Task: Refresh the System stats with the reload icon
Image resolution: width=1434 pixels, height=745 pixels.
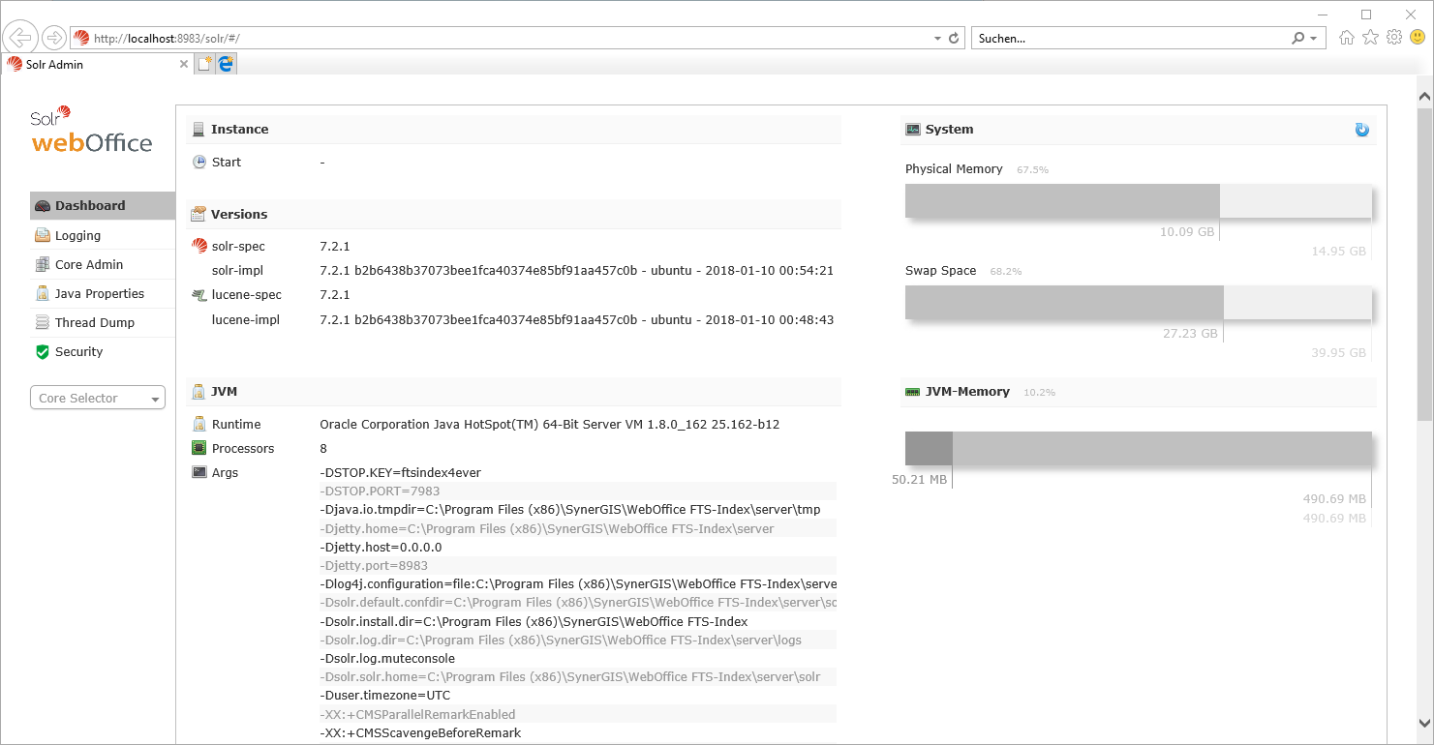Action: coord(1361,129)
